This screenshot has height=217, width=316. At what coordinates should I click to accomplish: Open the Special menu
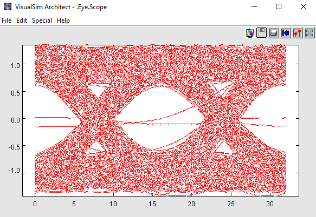[x=42, y=21]
